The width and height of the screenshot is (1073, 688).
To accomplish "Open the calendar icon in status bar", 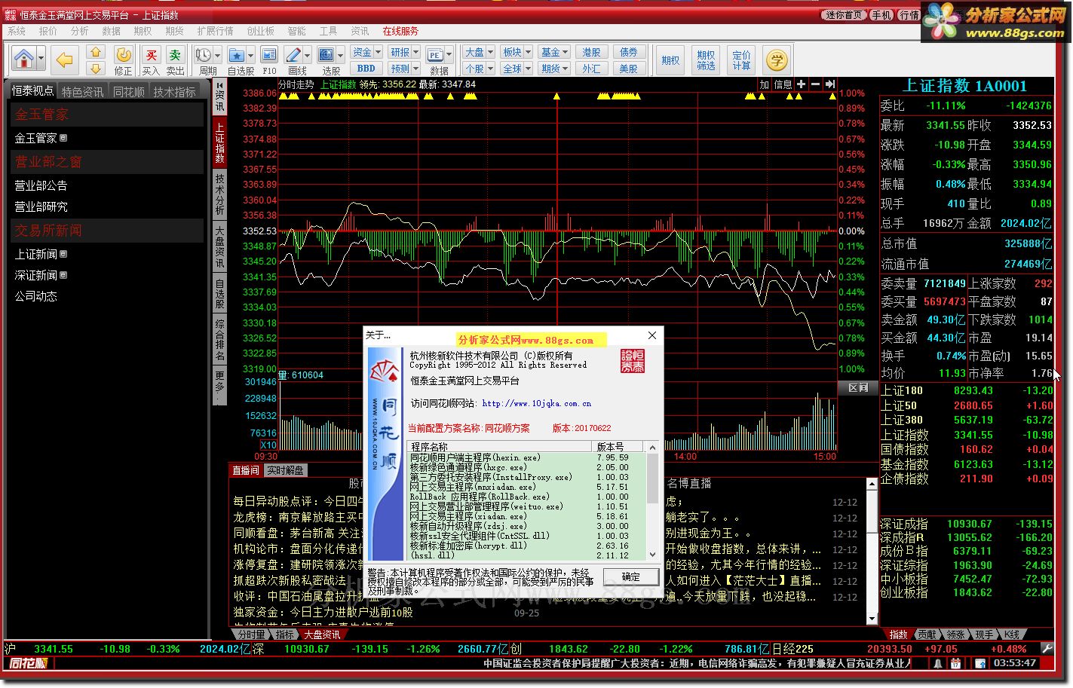I will (x=955, y=664).
